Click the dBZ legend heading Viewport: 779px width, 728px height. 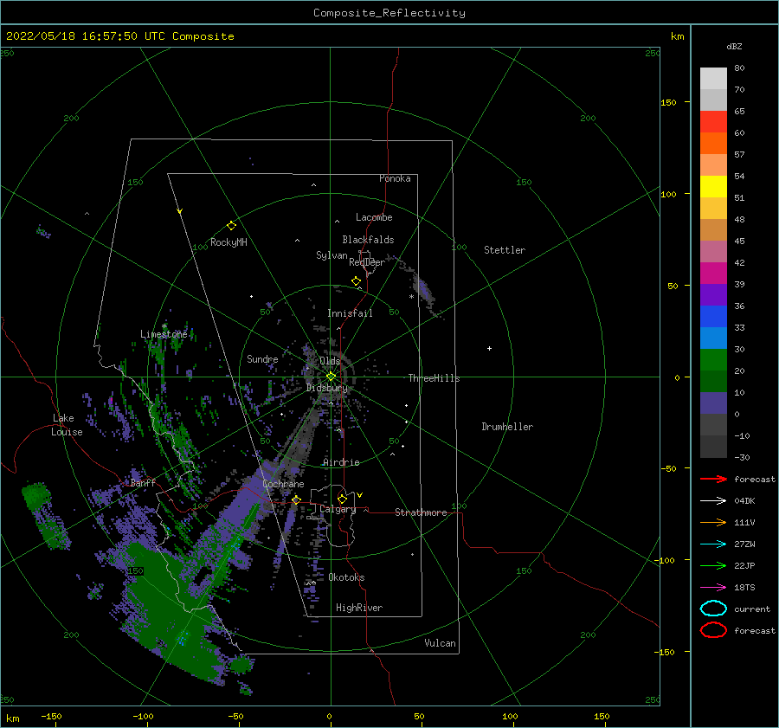tap(734, 46)
